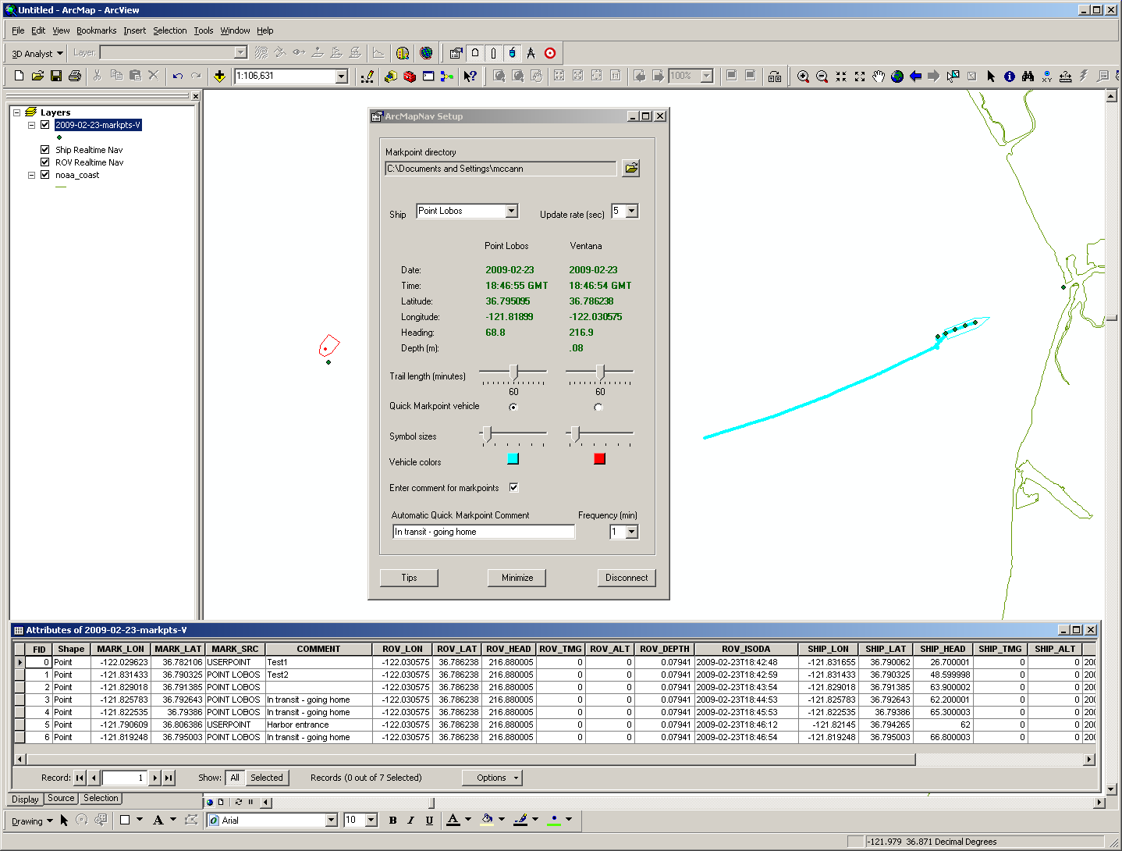Viewport: 1122px width, 851px height.
Task: Go back to previous extent arrow
Action: click(915, 76)
